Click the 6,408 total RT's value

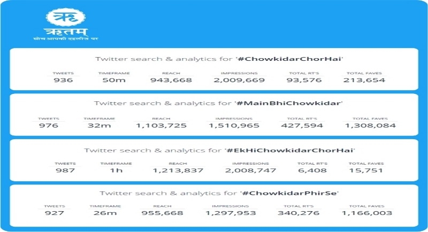coord(307,171)
